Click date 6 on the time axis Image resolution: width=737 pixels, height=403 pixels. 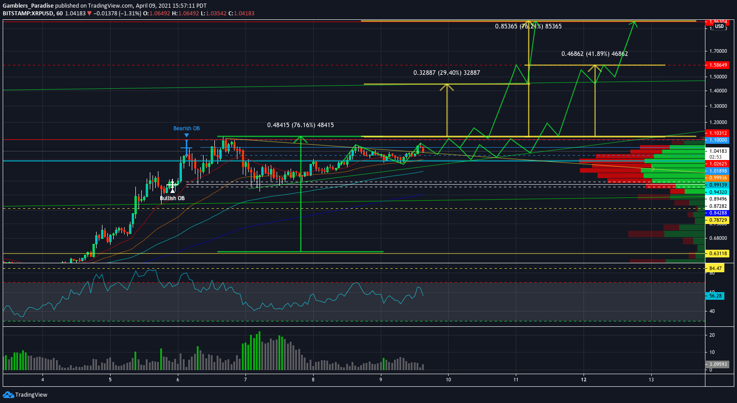coord(178,380)
